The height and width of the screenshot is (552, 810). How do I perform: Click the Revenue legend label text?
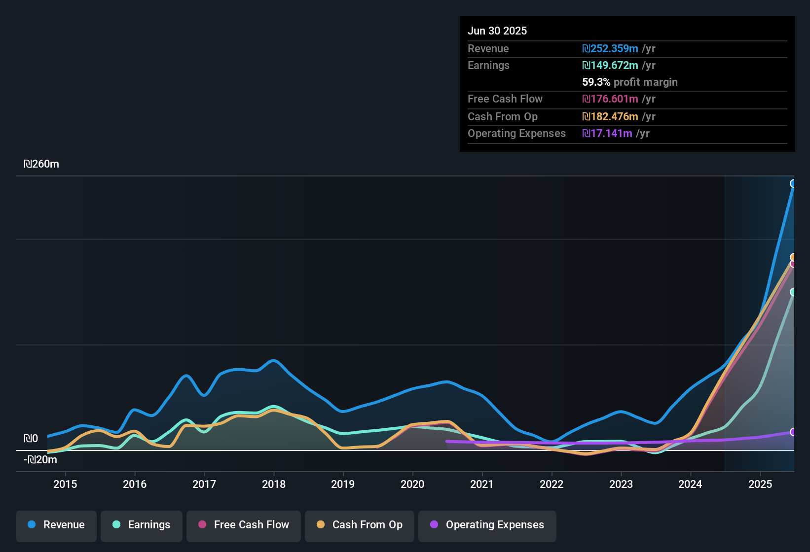(64, 524)
